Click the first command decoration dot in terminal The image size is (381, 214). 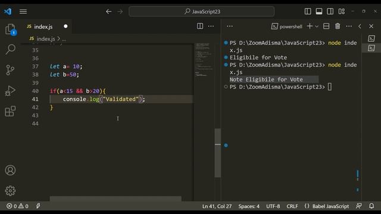coord(226,43)
